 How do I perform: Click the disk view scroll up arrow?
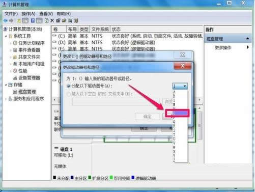[200, 108]
